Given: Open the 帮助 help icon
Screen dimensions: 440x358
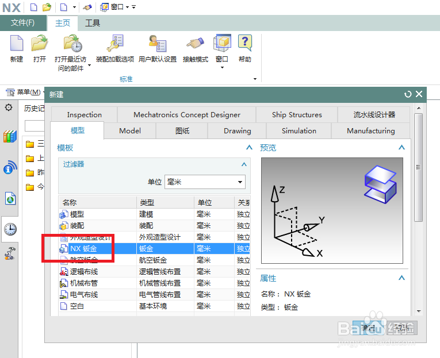Looking at the screenshot, I should pos(244,43).
